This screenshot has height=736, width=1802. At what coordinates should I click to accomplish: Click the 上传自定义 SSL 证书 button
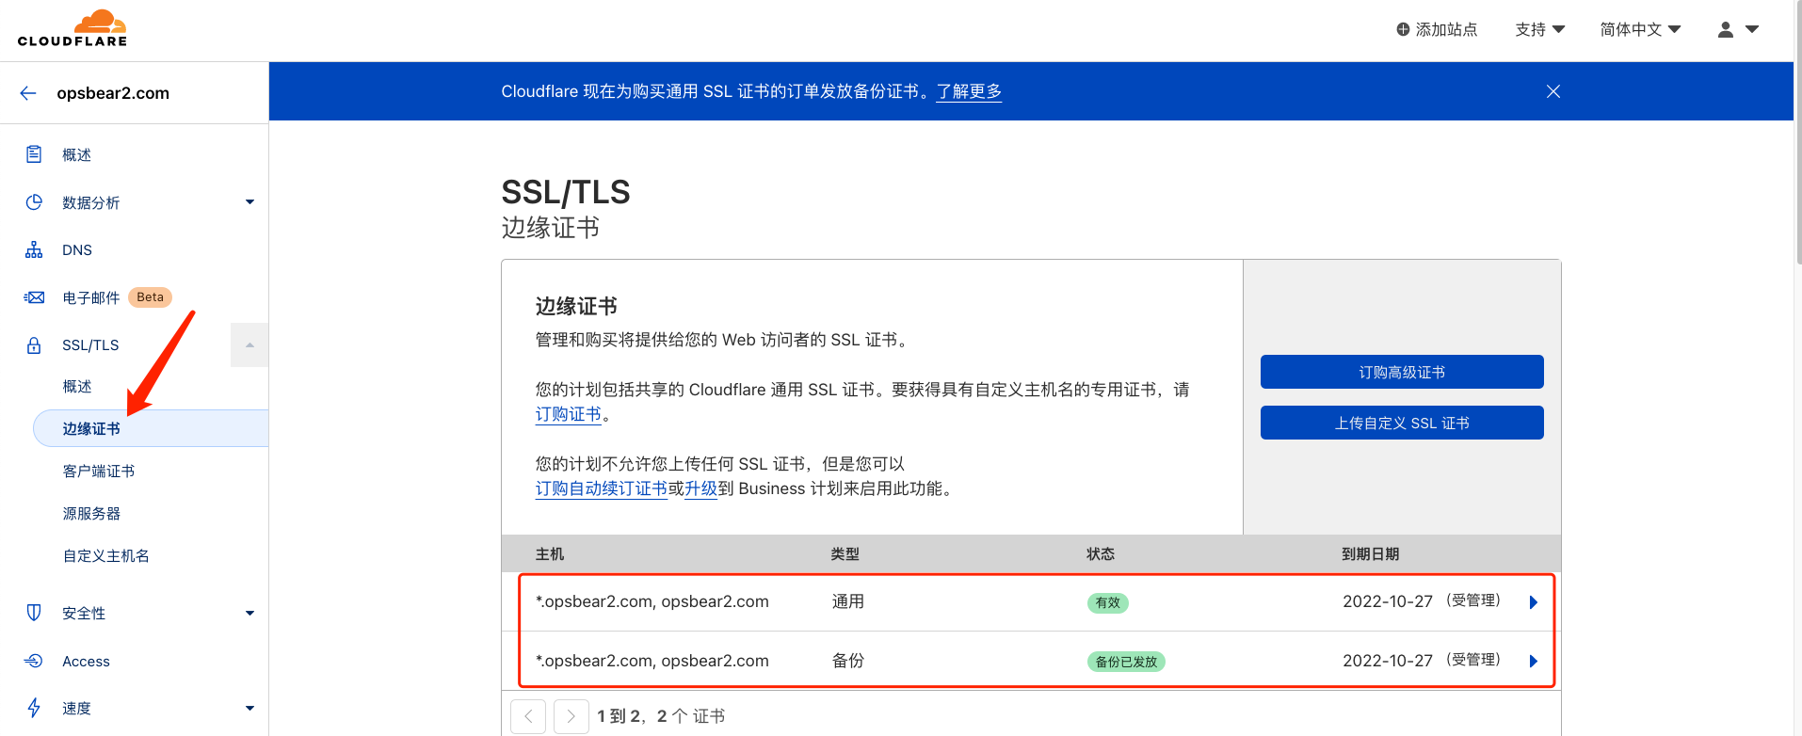(1402, 423)
